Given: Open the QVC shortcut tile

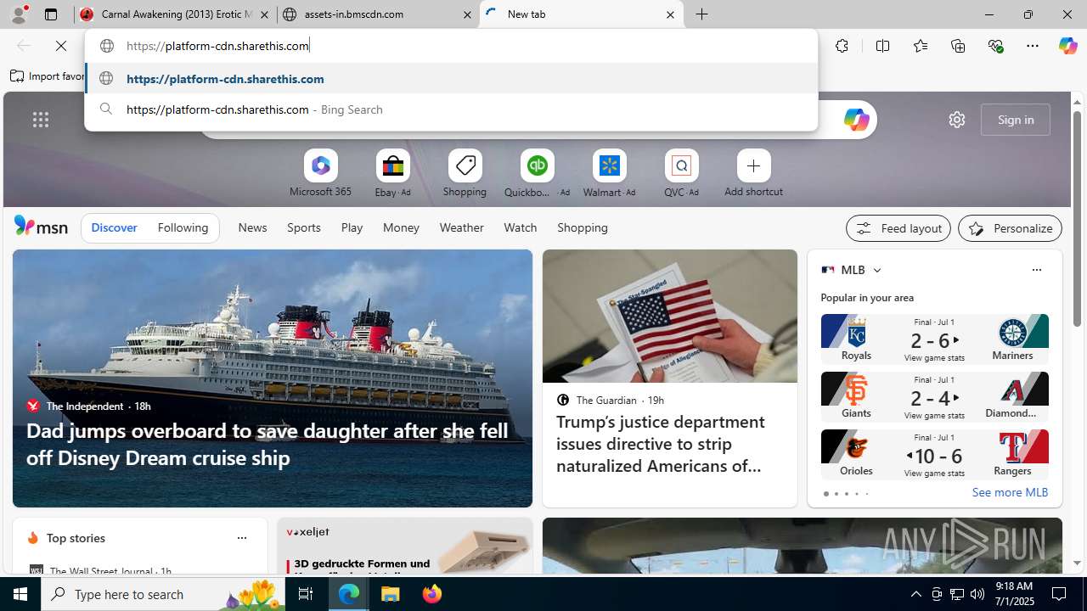Looking at the screenshot, I should (681, 174).
